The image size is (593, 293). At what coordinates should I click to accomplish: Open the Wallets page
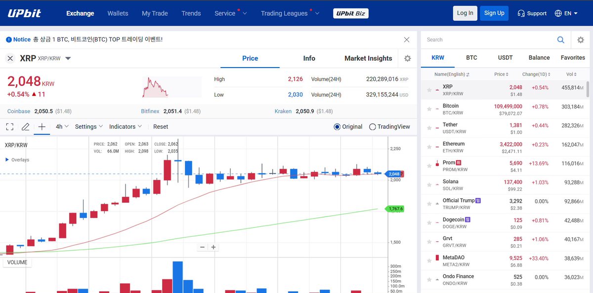click(118, 13)
